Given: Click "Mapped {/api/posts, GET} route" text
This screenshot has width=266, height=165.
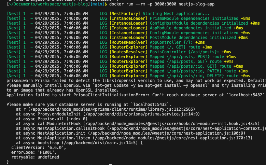Looking at the screenshot, I should coord(186,61).
